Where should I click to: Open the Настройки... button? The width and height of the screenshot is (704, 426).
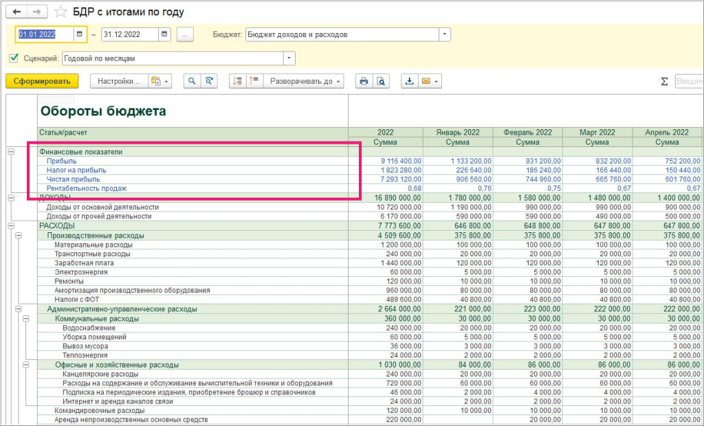(118, 81)
